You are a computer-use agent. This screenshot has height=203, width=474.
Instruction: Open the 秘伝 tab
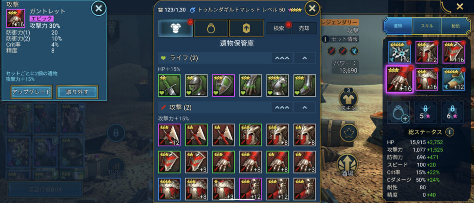(455, 26)
